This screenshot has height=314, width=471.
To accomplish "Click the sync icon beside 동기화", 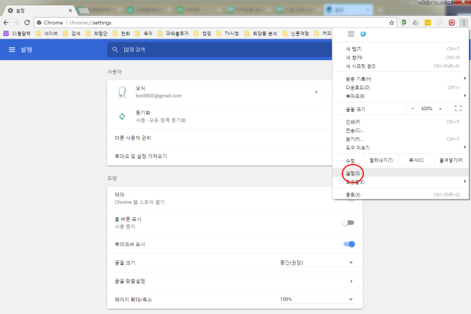I will [x=122, y=117].
